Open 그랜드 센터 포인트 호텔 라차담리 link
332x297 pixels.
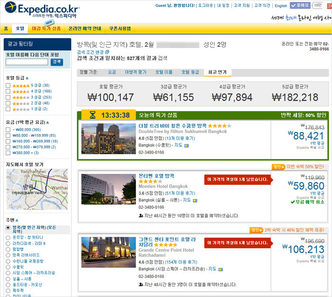pos(167,242)
